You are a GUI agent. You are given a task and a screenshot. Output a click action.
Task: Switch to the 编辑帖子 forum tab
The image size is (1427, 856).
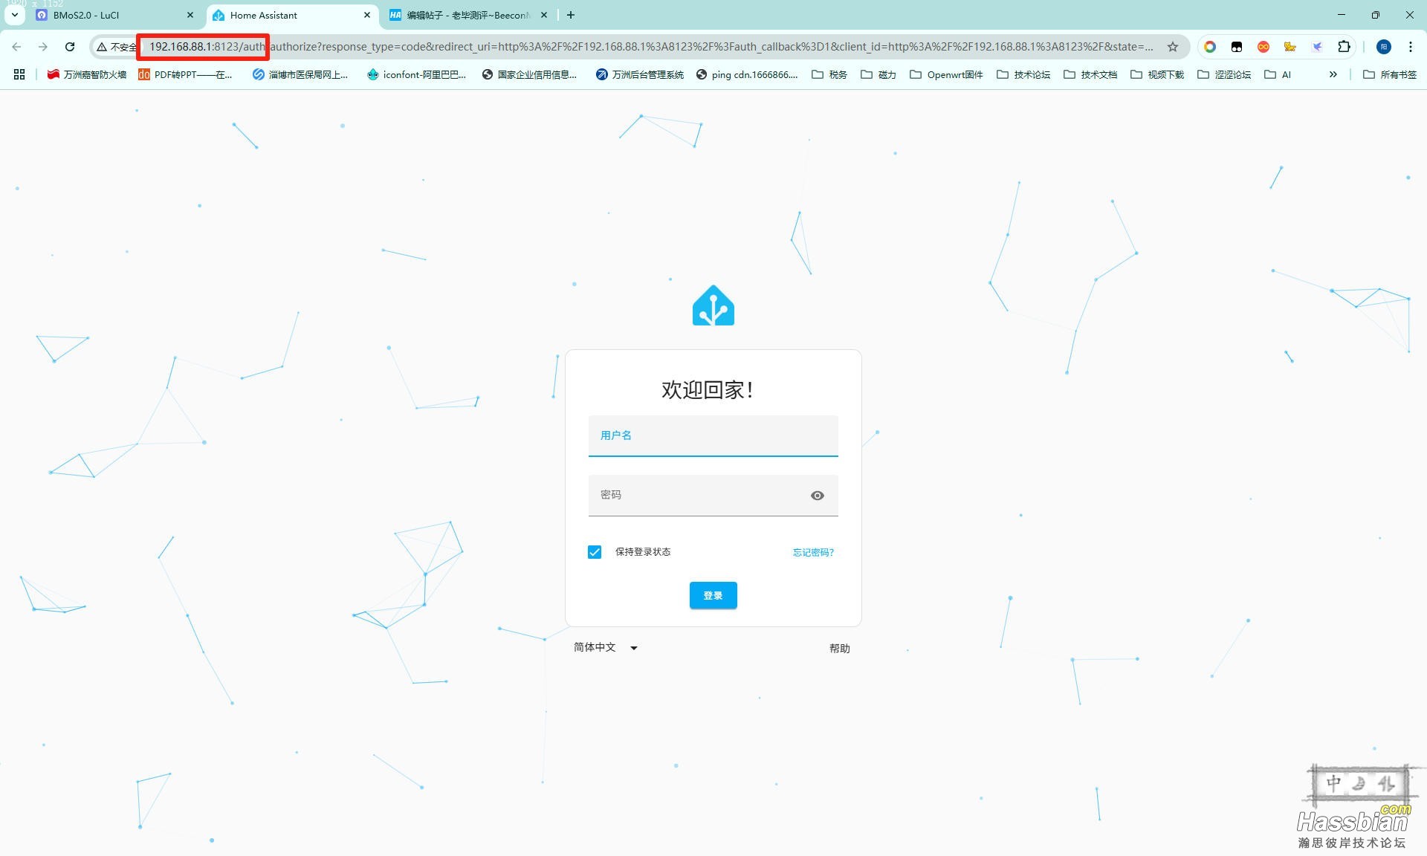[469, 15]
